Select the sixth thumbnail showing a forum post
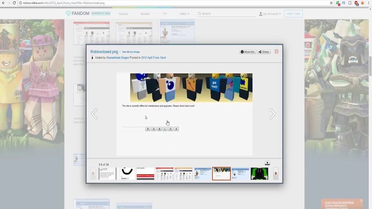This screenshot has height=209, width=372. point(203,174)
